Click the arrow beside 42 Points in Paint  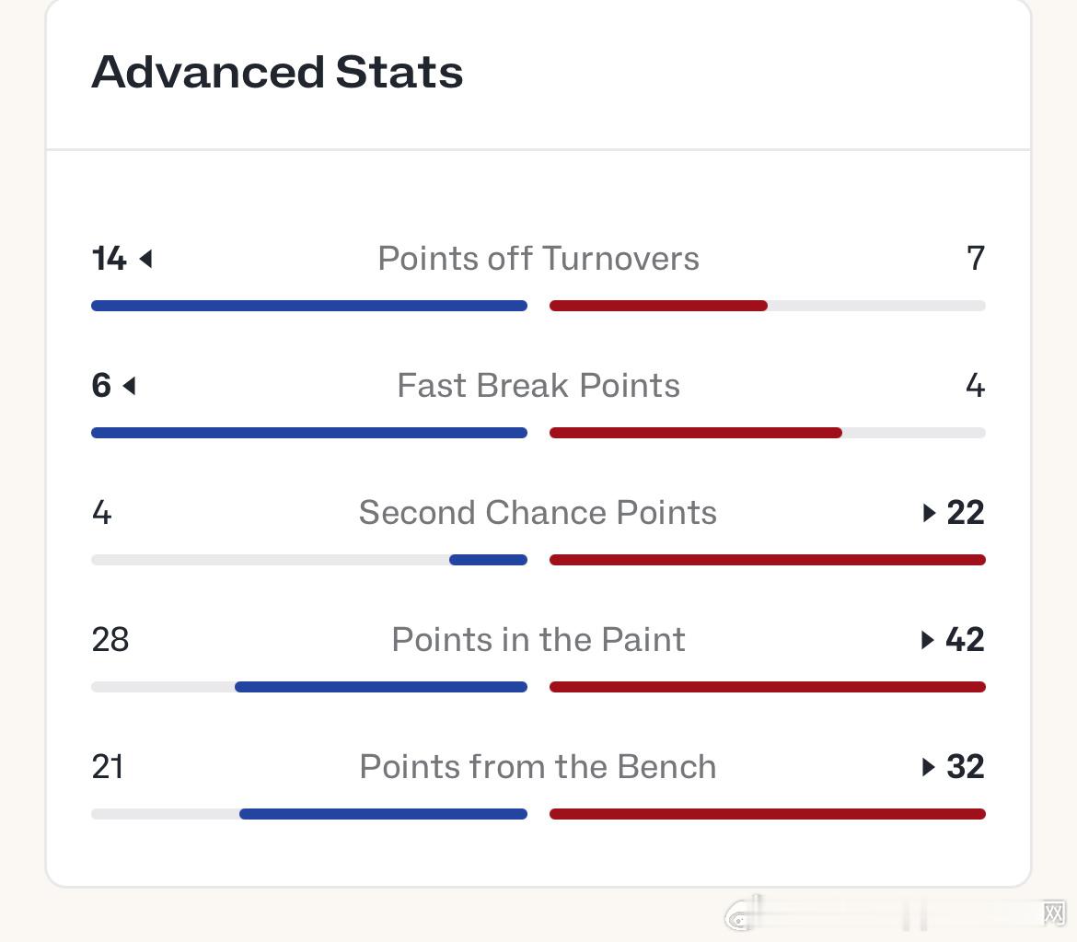(x=928, y=640)
